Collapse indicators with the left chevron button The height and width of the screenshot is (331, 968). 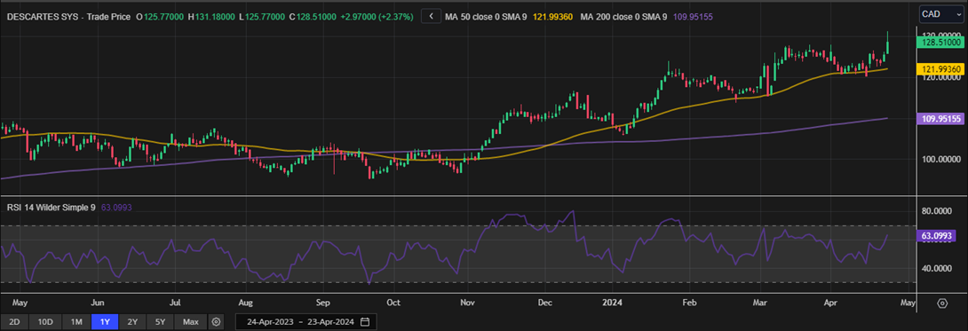click(x=431, y=17)
